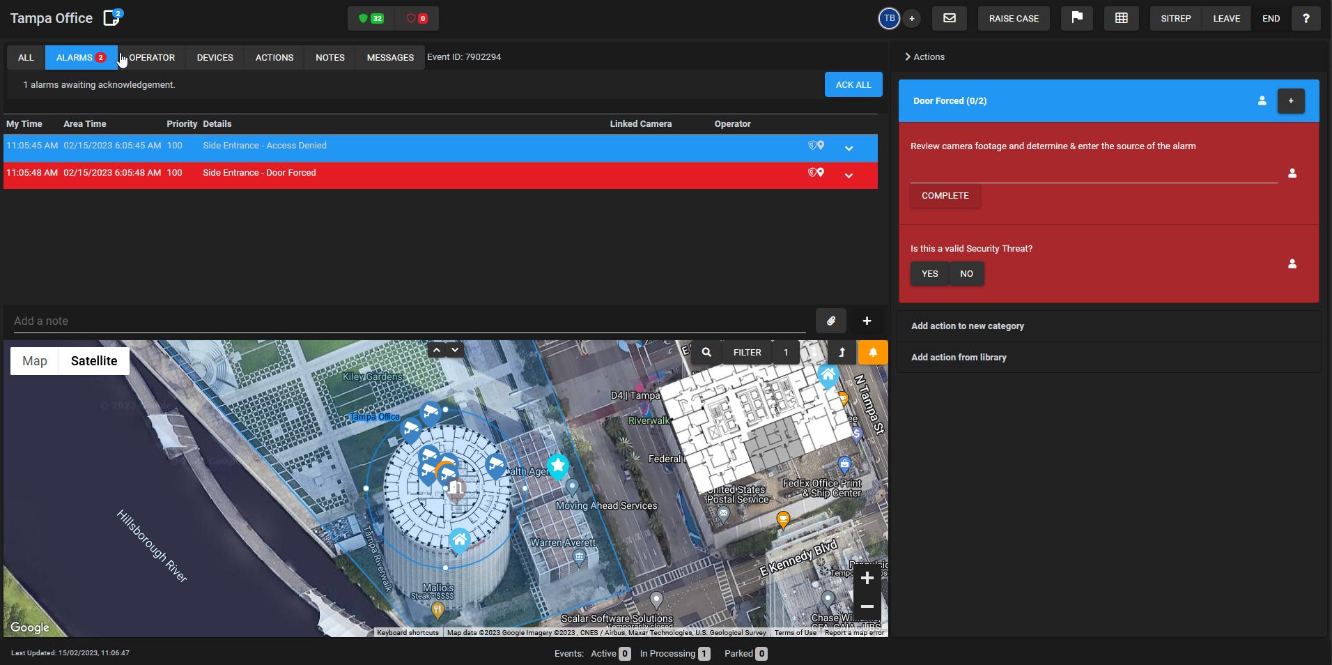Click the Parked events counter
The width and height of the screenshot is (1332, 665).
tap(745, 653)
